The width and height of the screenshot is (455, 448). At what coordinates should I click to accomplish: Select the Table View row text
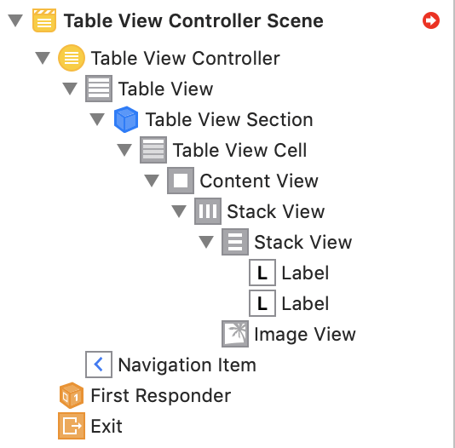click(x=165, y=89)
